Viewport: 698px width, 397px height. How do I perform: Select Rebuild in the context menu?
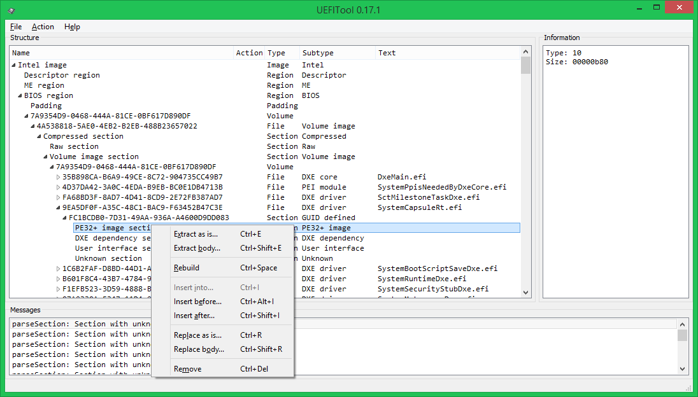click(x=222, y=268)
